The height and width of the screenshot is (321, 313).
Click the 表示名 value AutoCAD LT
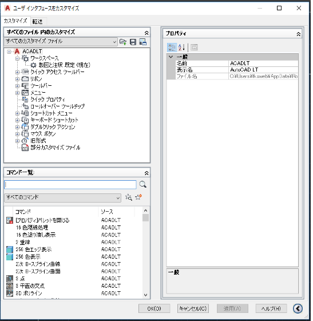263,70
